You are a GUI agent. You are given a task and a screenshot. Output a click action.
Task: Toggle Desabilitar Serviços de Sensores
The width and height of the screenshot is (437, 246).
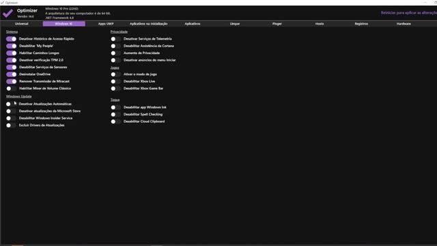[12, 67]
